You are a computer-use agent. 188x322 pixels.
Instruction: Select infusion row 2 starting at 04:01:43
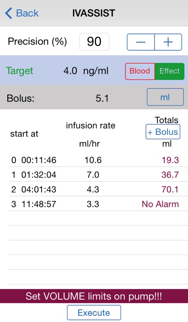95,189
